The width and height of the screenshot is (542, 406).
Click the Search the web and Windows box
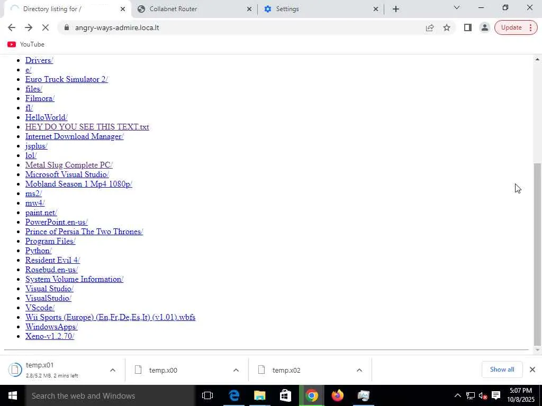[x=110, y=395]
